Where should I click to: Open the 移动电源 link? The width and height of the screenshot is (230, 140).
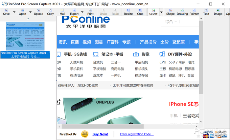[77, 75]
